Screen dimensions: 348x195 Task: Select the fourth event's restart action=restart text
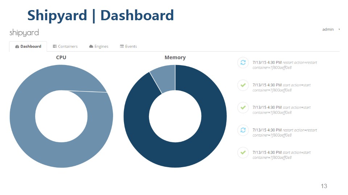(300, 130)
